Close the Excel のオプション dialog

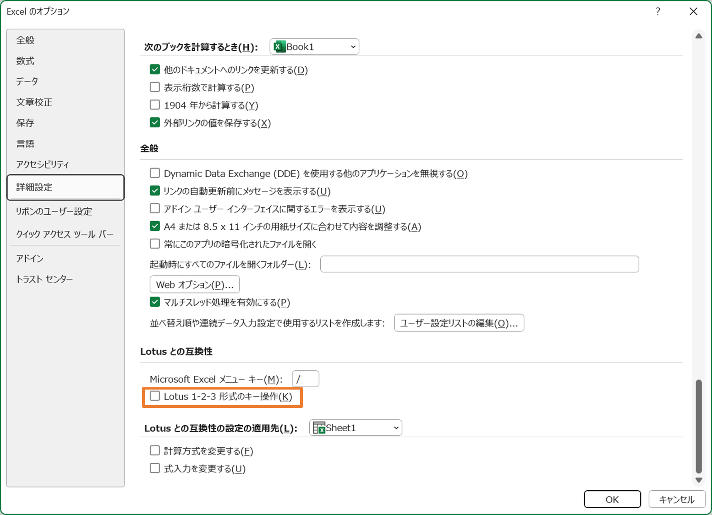(x=694, y=11)
